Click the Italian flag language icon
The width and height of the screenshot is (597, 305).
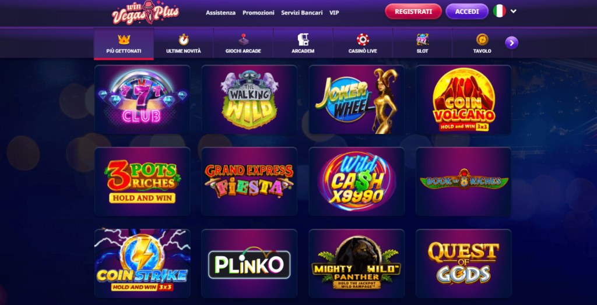coord(499,11)
